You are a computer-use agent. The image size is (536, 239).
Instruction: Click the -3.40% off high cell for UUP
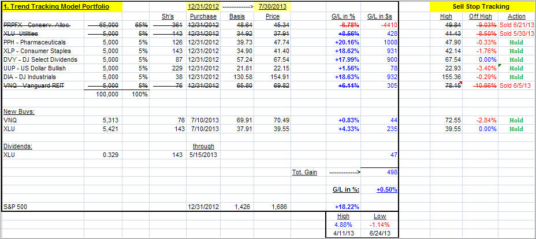481,68
